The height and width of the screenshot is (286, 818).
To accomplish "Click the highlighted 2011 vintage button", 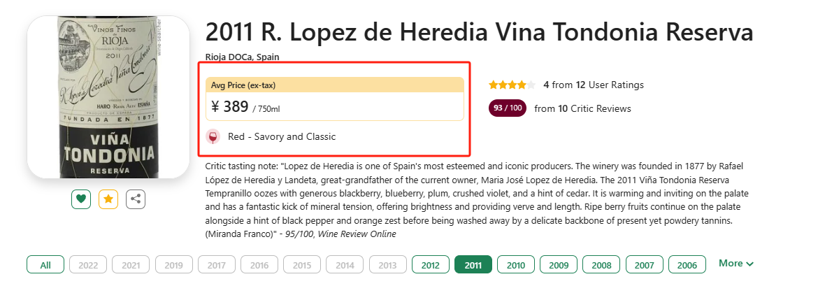I will (x=473, y=264).
